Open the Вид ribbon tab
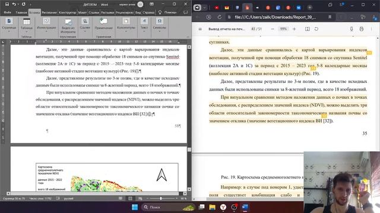 click(138, 12)
